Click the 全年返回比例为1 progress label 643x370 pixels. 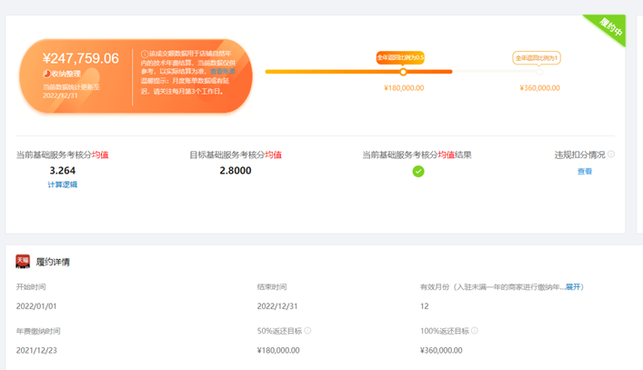coord(536,57)
